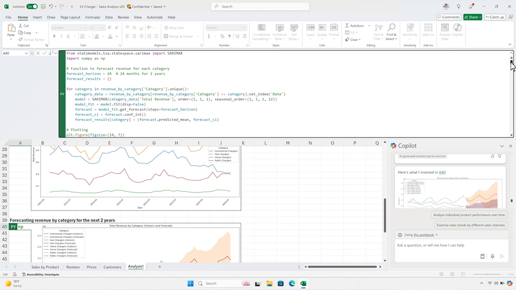Open the Name Box dropdown for A40
516x290 pixels.
point(27,53)
